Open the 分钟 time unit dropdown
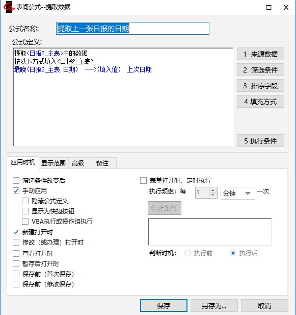The height and width of the screenshot is (315, 296). coord(238,193)
